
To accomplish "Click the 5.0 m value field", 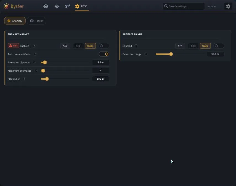I will pyautogui.click(x=100, y=62).
